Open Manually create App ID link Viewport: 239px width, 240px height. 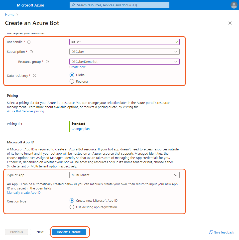(x=24, y=192)
